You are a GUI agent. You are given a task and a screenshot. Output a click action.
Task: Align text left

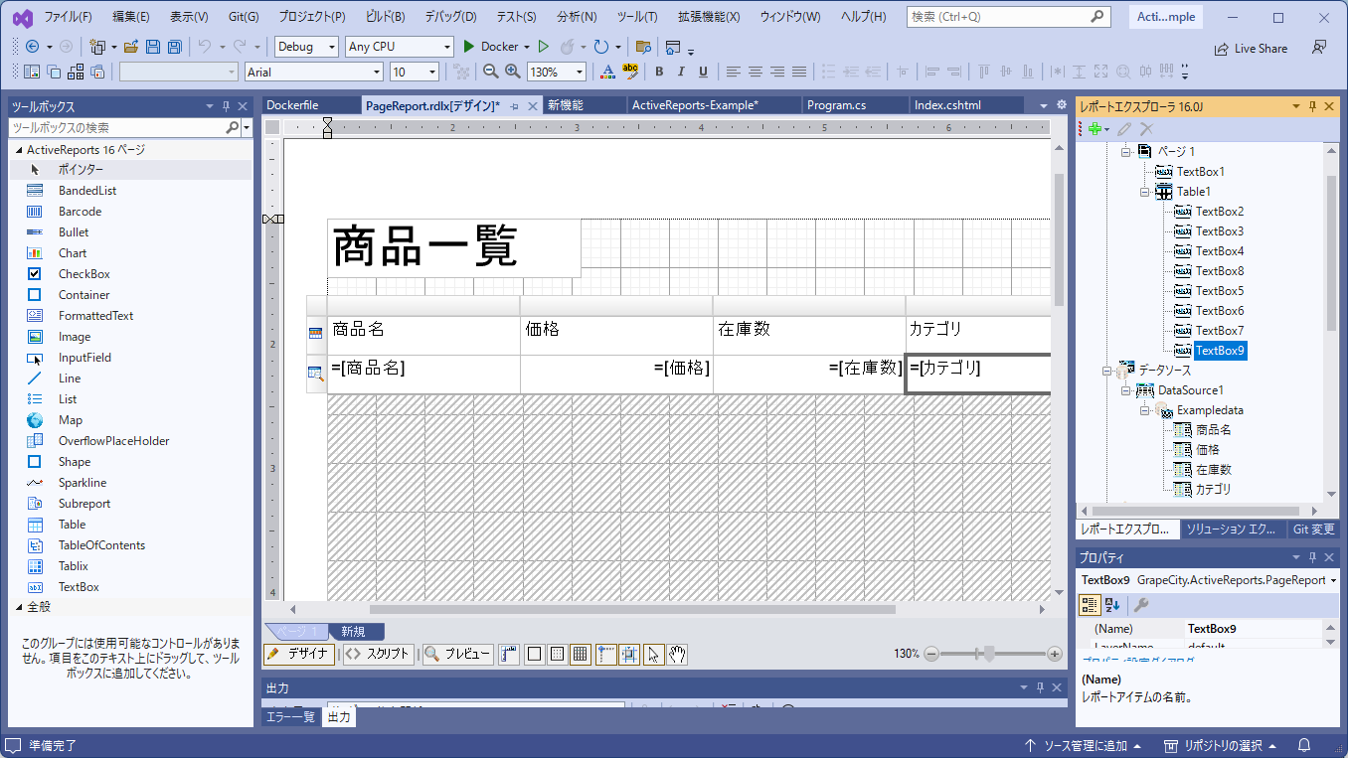coord(733,72)
